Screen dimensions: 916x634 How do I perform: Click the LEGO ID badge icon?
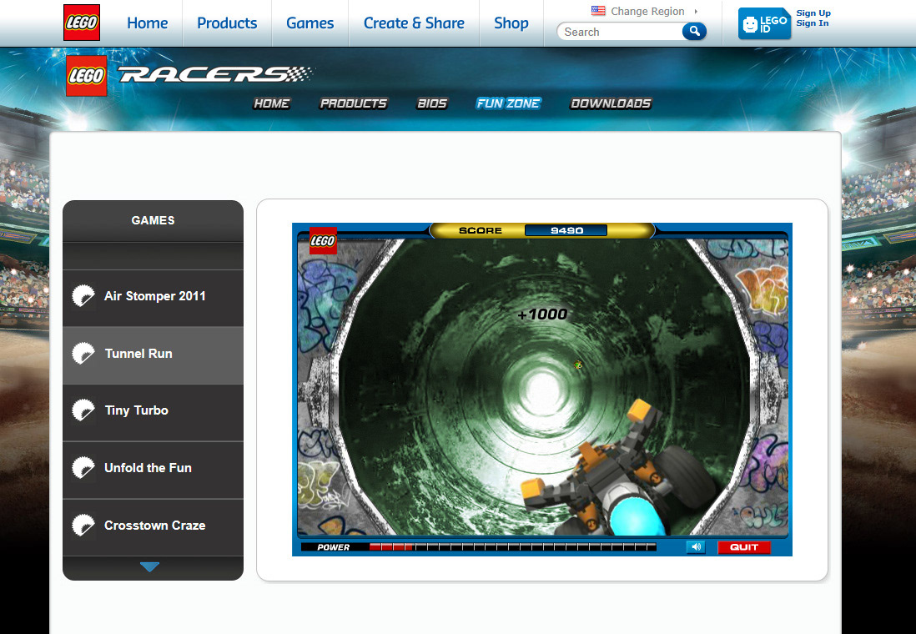[x=764, y=24]
